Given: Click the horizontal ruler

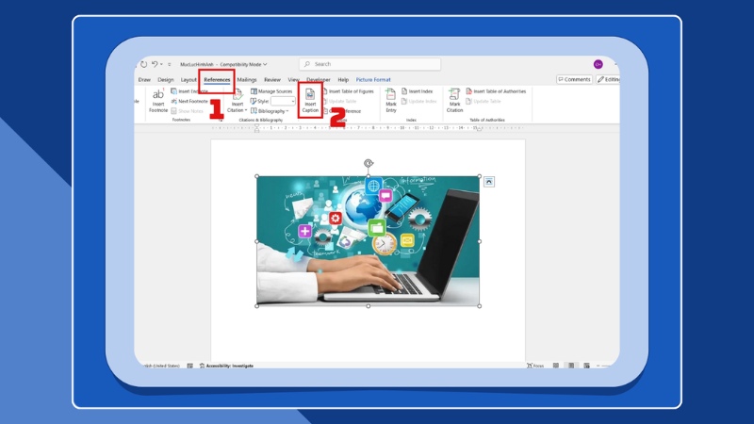Looking at the screenshot, I should pyautogui.click(x=368, y=128).
